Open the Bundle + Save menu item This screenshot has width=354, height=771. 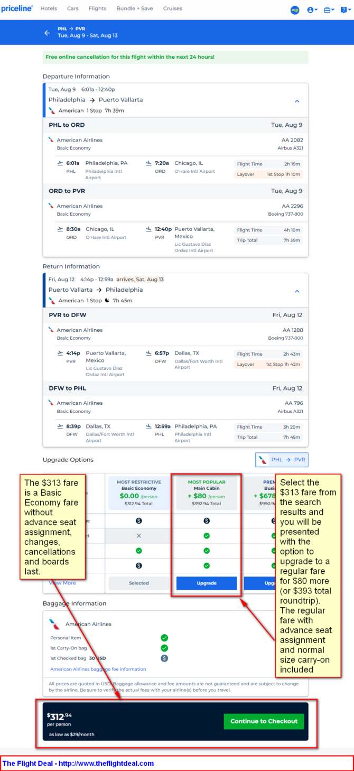coord(135,8)
